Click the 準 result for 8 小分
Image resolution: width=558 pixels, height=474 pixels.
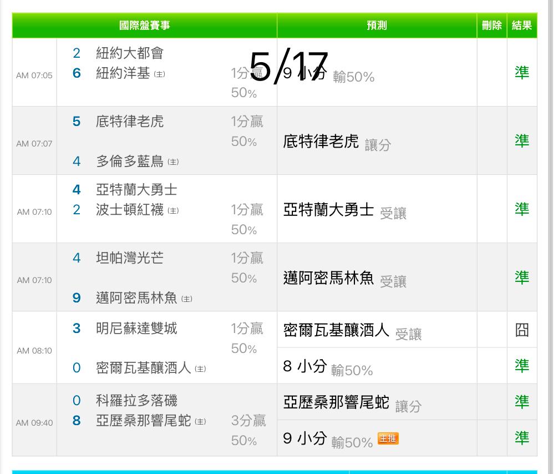coord(522,366)
